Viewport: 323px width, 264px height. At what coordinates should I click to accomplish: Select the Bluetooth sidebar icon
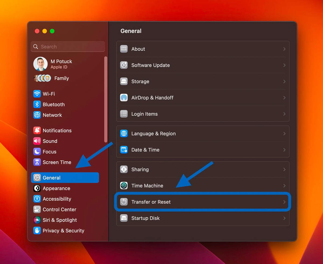click(x=37, y=105)
